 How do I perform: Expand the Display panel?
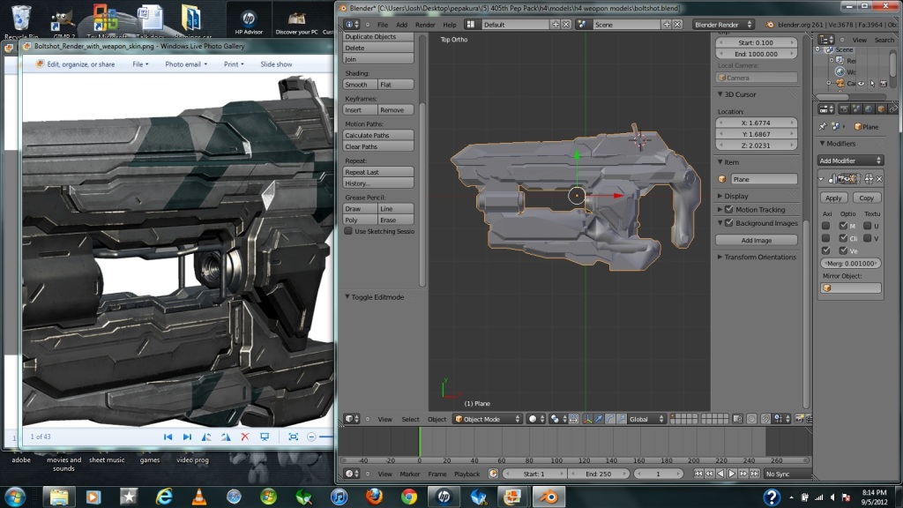(x=720, y=196)
